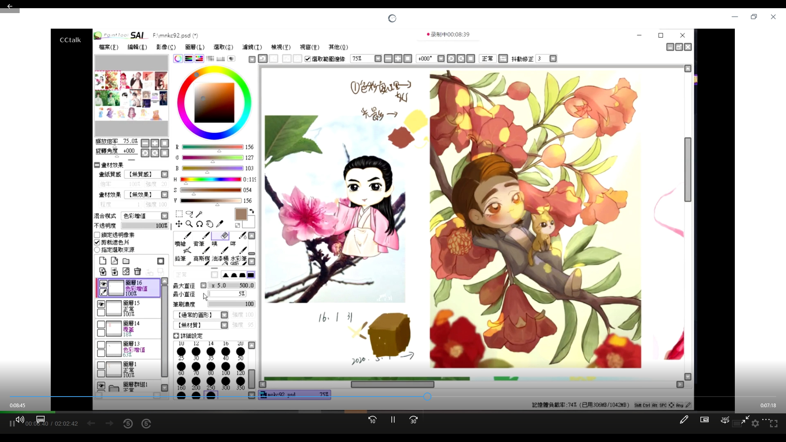Choose the 鉛筆 pencil tool
Viewport: 786px width, 442px height.
(x=182, y=254)
